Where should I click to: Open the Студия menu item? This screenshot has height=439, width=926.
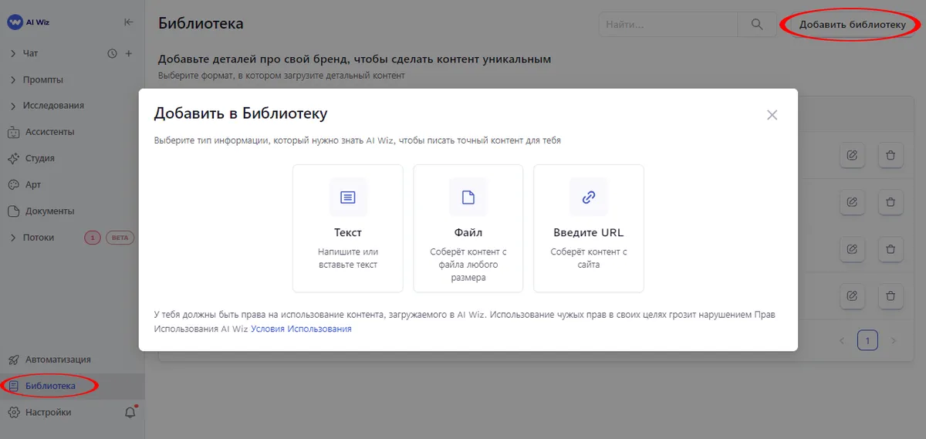pyautogui.click(x=39, y=158)
